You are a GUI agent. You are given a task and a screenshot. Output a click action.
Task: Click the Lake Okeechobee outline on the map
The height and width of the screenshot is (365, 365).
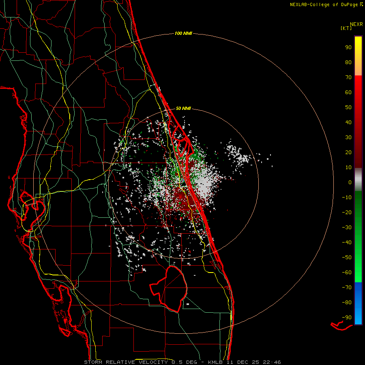[x=169, y=289]
